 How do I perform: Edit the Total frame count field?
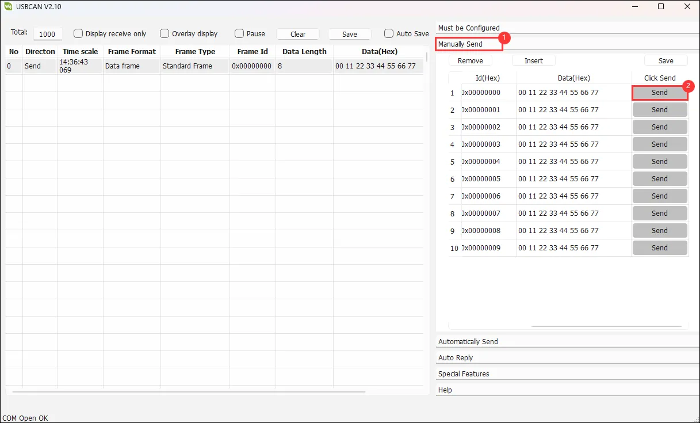tap(48, 33)
